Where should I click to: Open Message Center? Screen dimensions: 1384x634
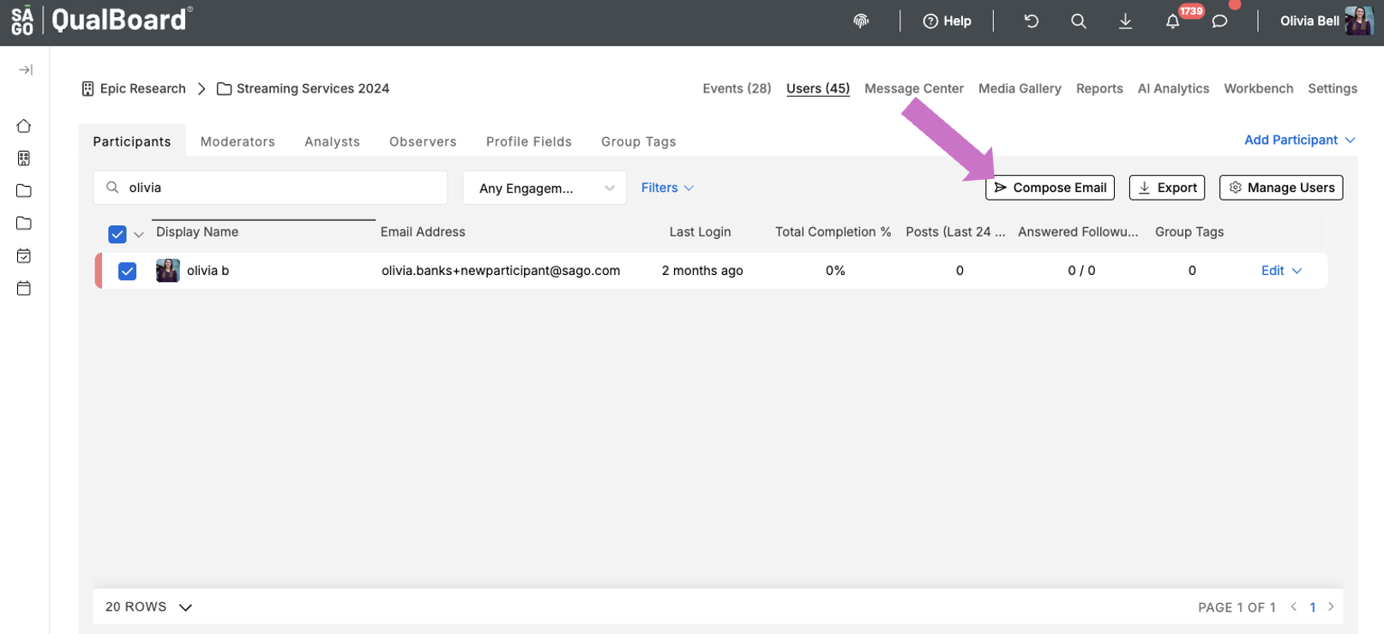click(914, 88)
